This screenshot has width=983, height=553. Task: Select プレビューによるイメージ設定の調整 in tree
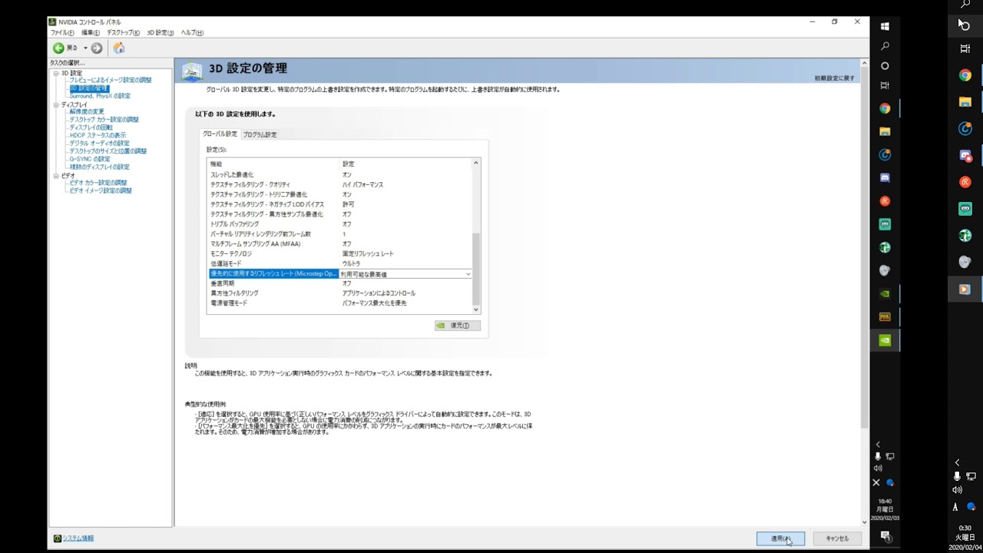111,80
